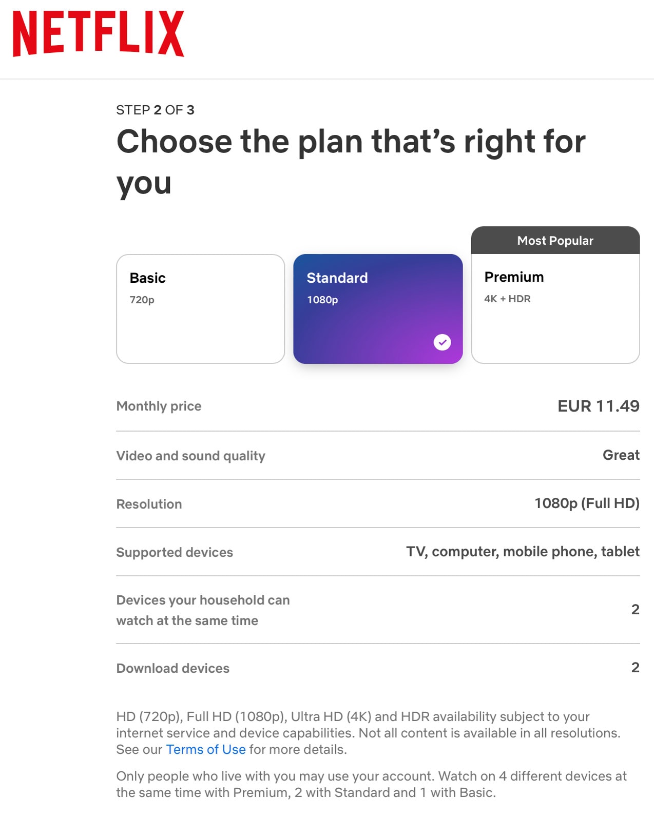Viewport: 654px width, 817px height.
Task: Click the Video and sound quality row
Action: (x=378, y=455)
